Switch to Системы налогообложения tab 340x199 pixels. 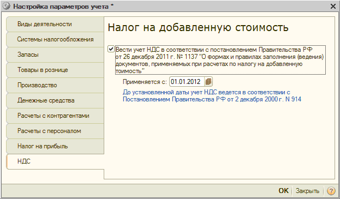coord(55,39)
